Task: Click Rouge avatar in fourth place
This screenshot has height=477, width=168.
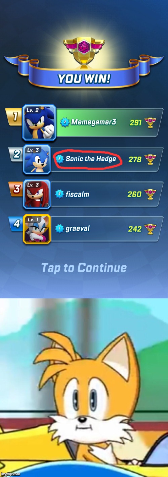Action: pos(37,229)
